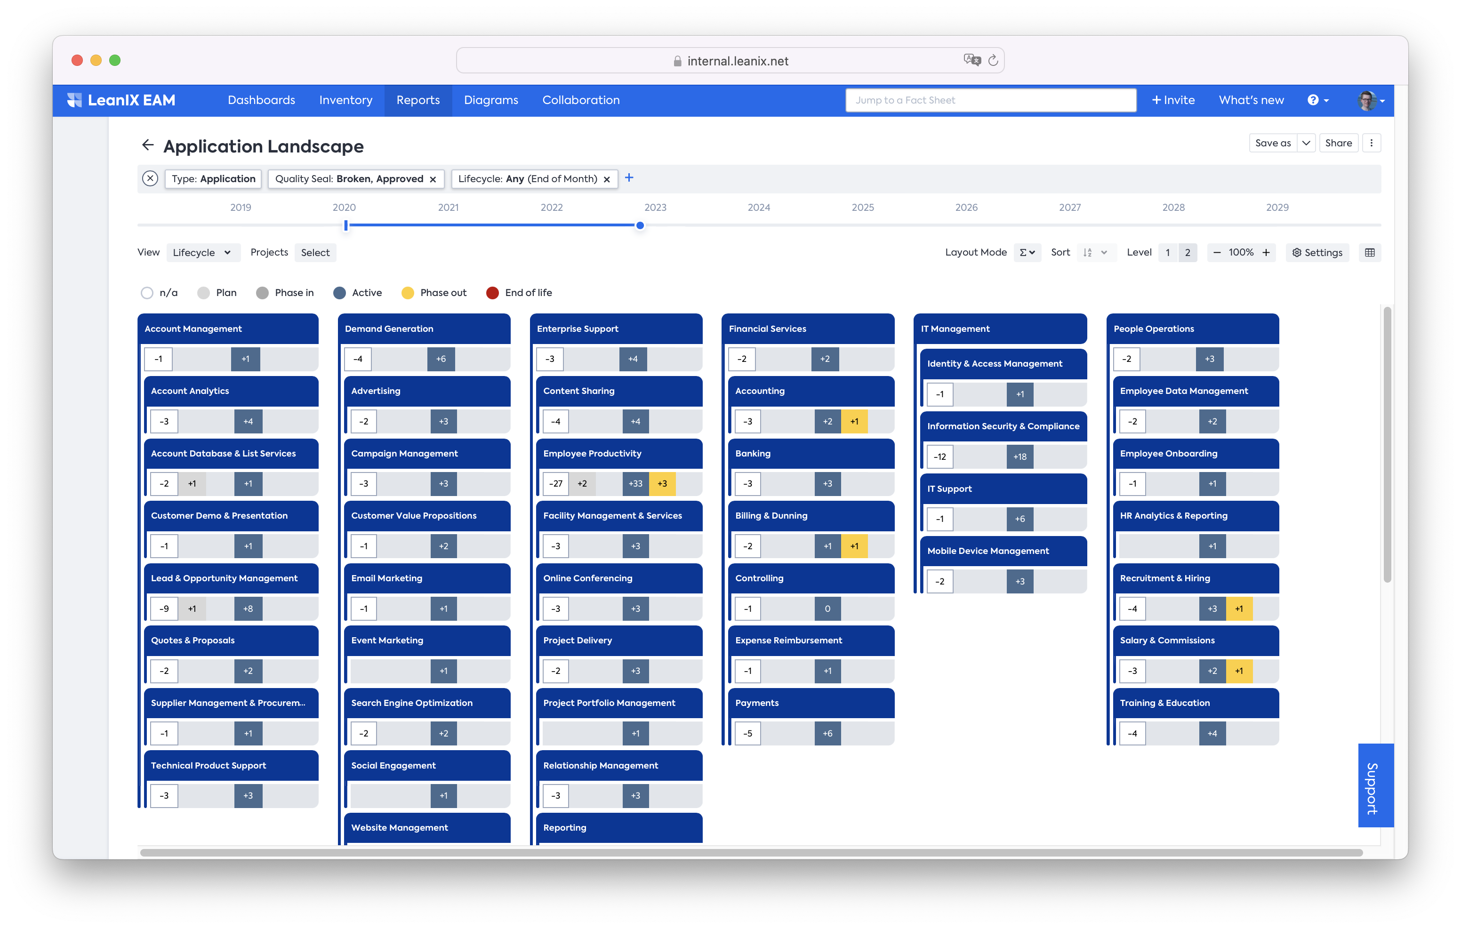This screenshot has height=929, width=1461.
Task: Expand the Save as dropdown arrow
Action: [1306, 143]
